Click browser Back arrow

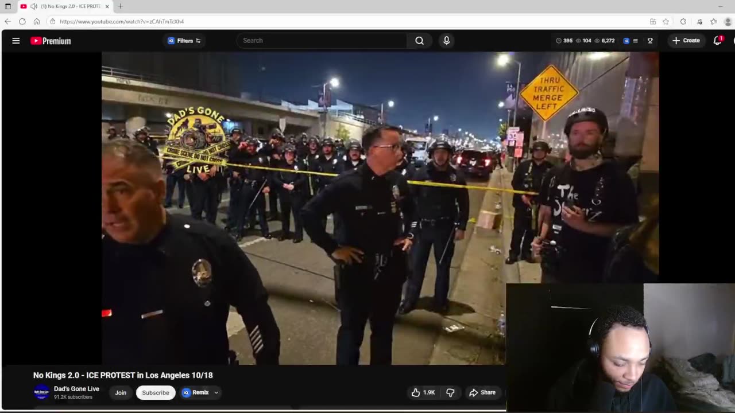coord(7,21)
